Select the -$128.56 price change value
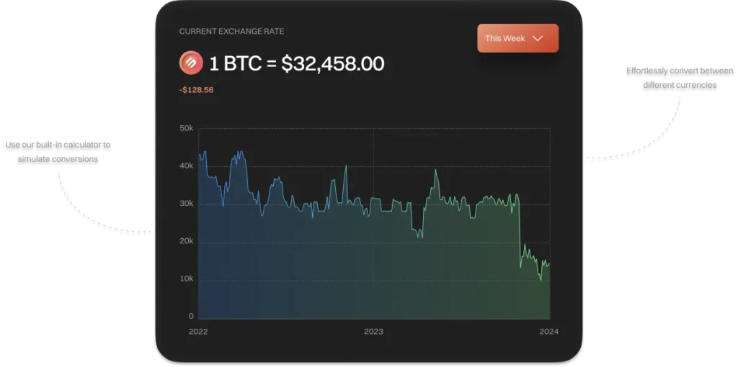Viewport: 738px width, 367px height. (196, 90)
